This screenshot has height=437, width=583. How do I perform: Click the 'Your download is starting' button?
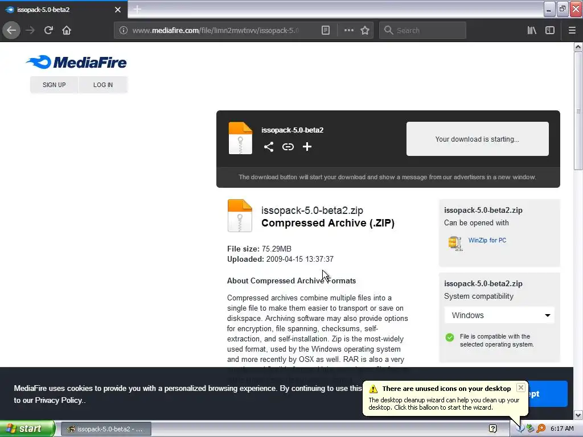478,139
